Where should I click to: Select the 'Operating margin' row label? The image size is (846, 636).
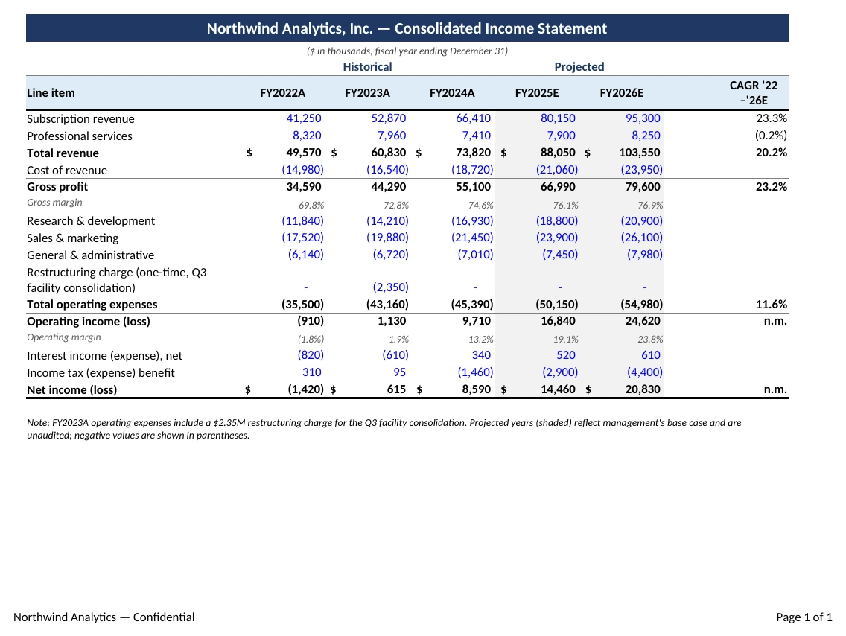[63, 337]
